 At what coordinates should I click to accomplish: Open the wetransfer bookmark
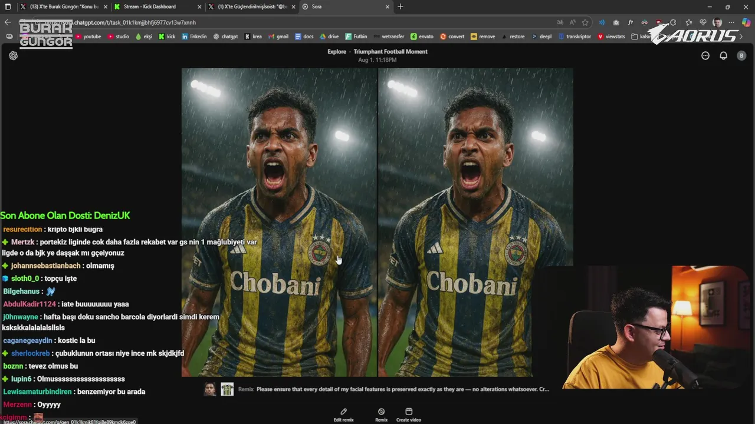coord(389,37)
